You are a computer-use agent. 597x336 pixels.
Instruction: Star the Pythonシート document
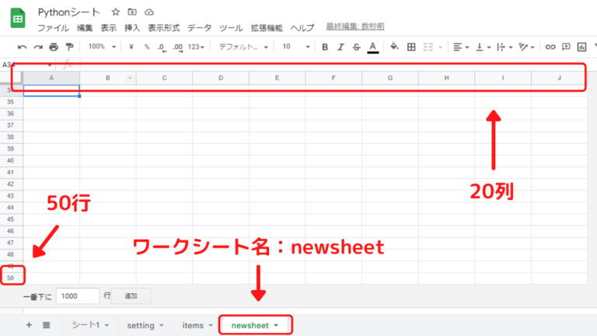coord(116,12)
